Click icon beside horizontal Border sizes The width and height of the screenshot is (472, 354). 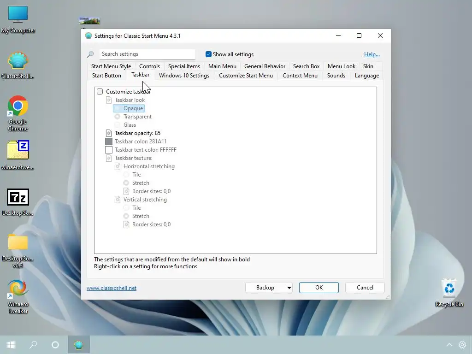(x=126, y=191)
